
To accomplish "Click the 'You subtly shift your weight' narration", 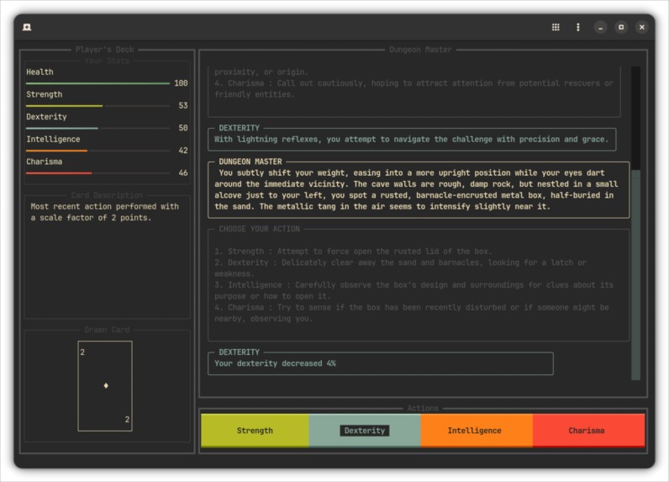I will click(x=416, y=189).
